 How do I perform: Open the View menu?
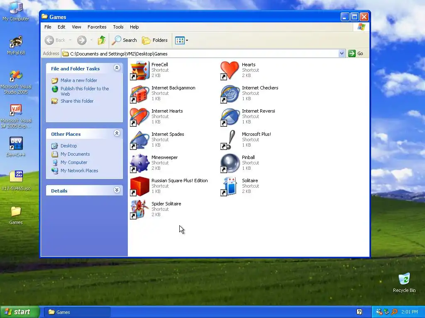76,27
